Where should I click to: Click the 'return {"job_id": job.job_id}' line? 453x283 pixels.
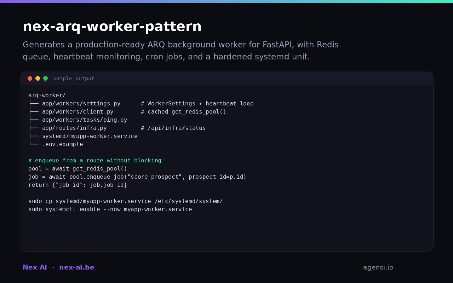(x=78, y=185)
